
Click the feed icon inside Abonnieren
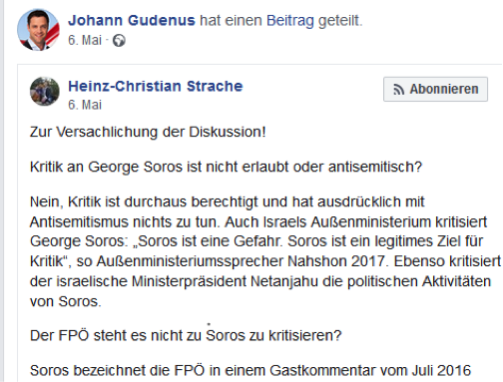tap(398, 90)
